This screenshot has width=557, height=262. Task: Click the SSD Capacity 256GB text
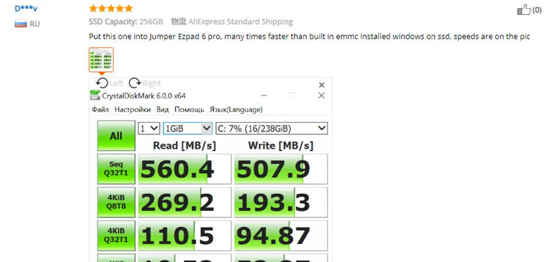(125, 22)
